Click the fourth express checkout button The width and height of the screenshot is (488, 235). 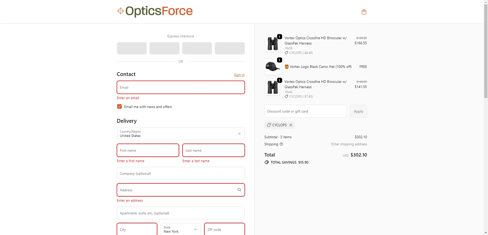tap(230, 48)
